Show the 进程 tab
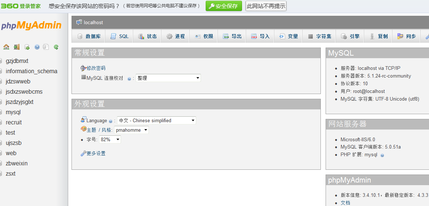The width and height of the screenshot is (429, 206). (175, 36)
